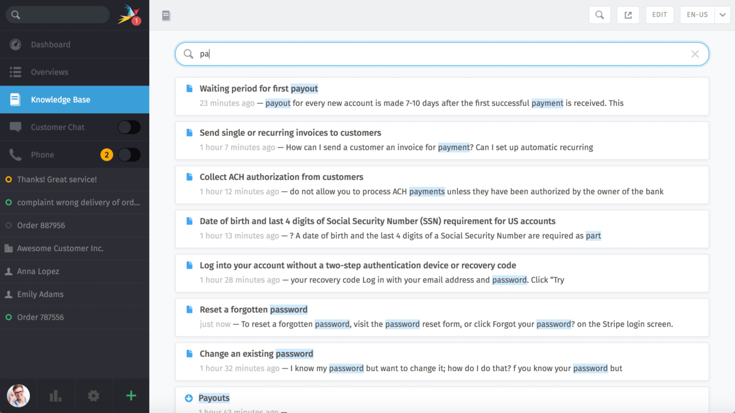The height and width of the screenshot is (413, 735).
Task: Expand the EN-US language dropdown arrow
Action: tap(722, 15)
